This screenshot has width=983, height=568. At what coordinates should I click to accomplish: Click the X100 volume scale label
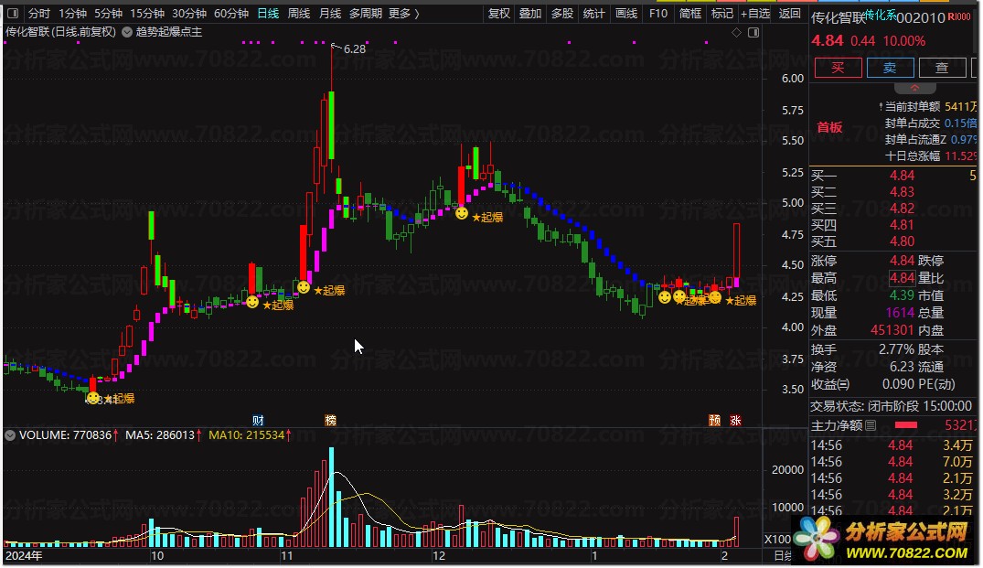tap(777, 539)
